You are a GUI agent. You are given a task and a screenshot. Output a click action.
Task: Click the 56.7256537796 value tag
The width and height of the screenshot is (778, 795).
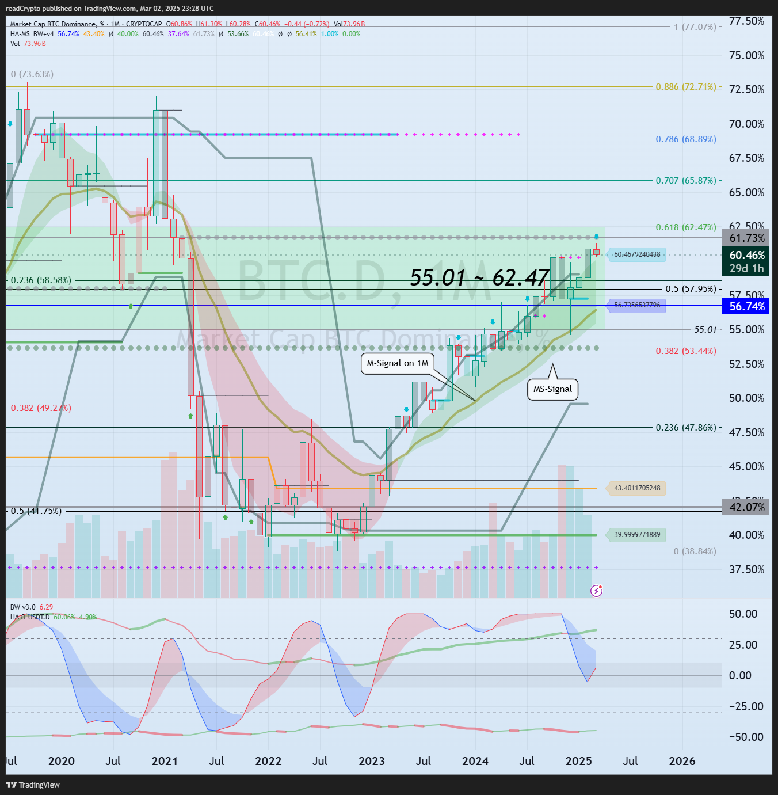click(x=636, y=305)
